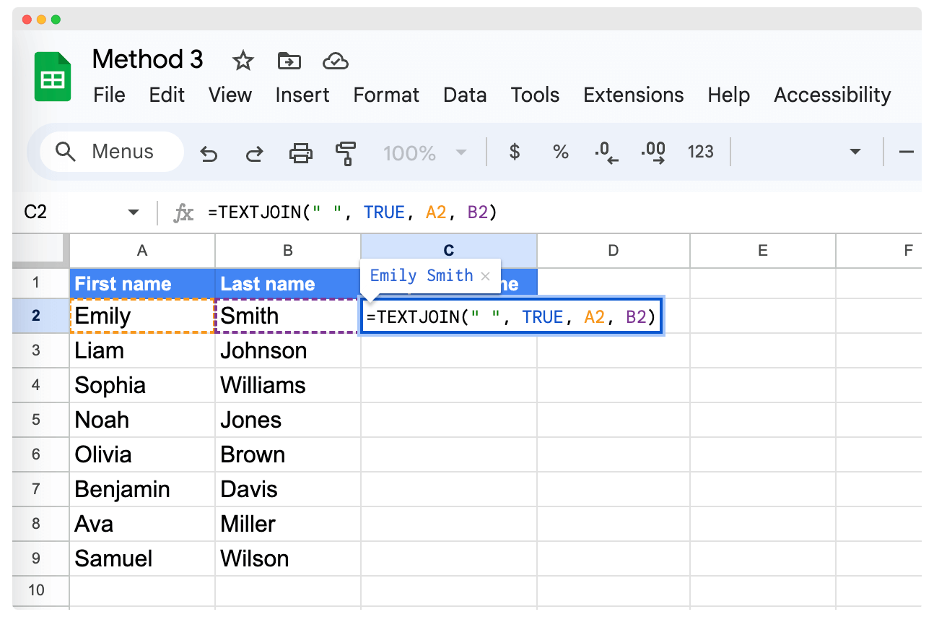Open the font selection dropdown arrow
This screenshot has width=934, height=617.
tap(855, 152)
